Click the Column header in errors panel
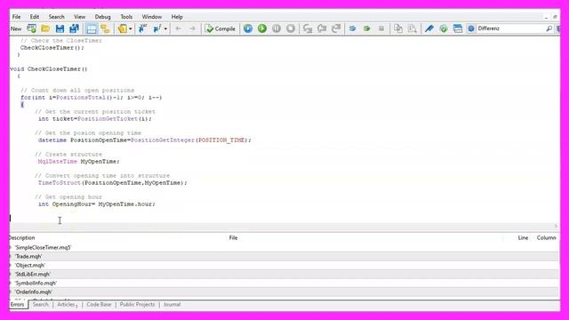Viewport: 569px width, 320px height. pos(546,237)
